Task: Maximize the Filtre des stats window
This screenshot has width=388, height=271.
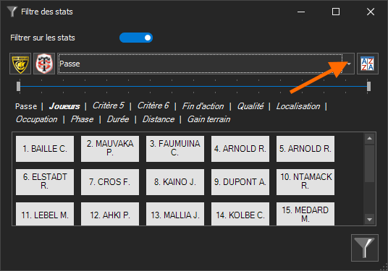Action: click(x=336, y=12)
